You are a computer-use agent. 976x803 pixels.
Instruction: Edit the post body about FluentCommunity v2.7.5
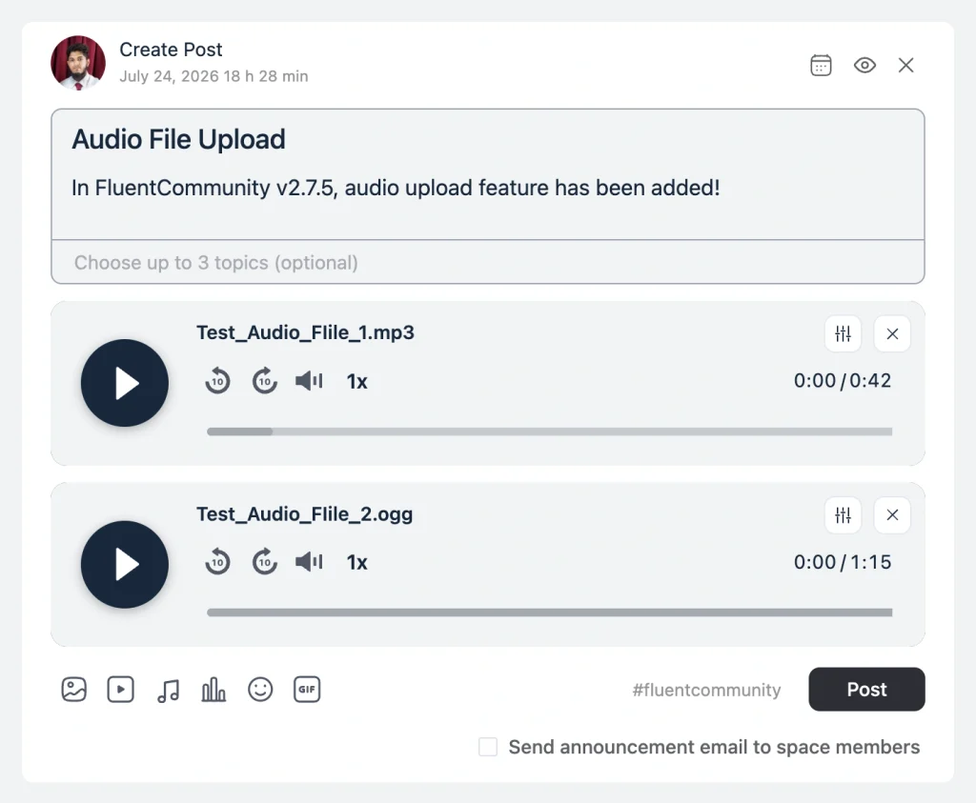tap(396, 188)
